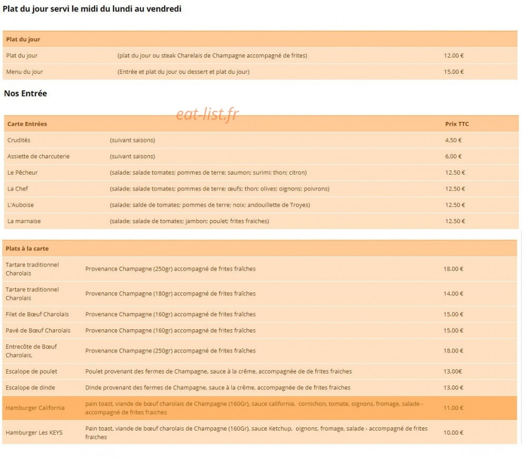522x458 pixels.
Task: Select the 'Hamburger Les KEYS' dish name
Action: [34, 433]
